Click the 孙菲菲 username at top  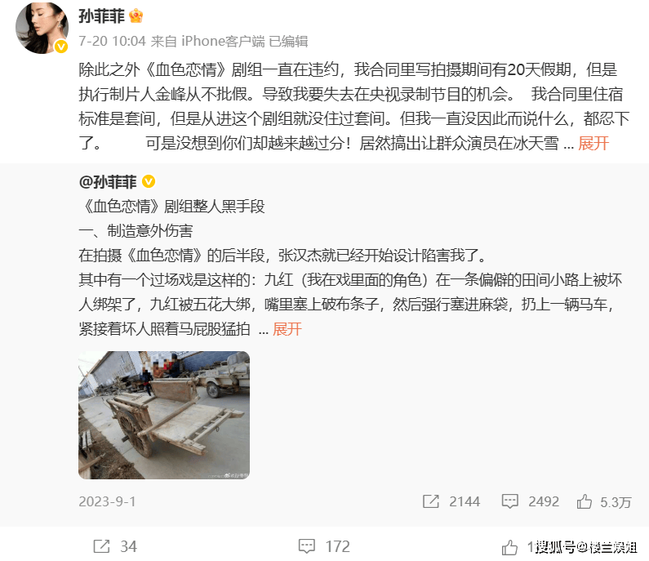(x=102, y=16)
